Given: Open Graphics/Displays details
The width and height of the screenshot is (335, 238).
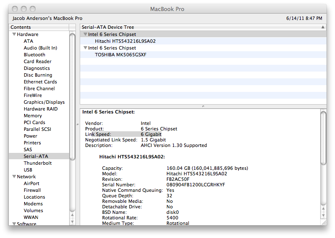Looking at the screenshot, I should 44,102.
